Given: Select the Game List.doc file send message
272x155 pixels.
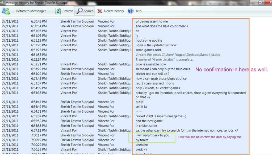Looking at the screenshot, I should point(178,55).
